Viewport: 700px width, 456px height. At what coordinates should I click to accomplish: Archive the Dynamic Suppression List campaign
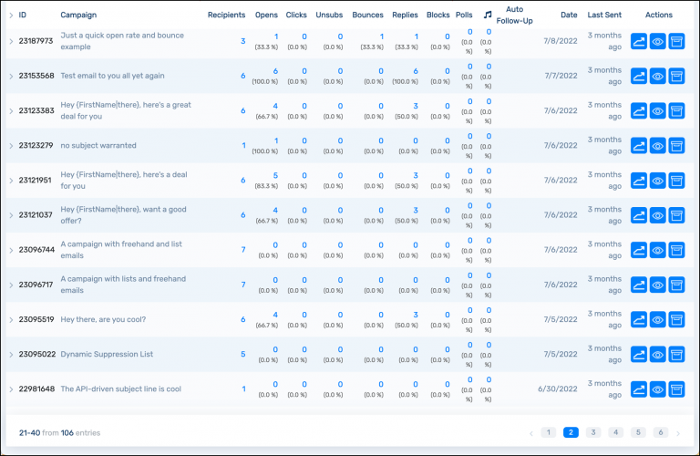676,355
